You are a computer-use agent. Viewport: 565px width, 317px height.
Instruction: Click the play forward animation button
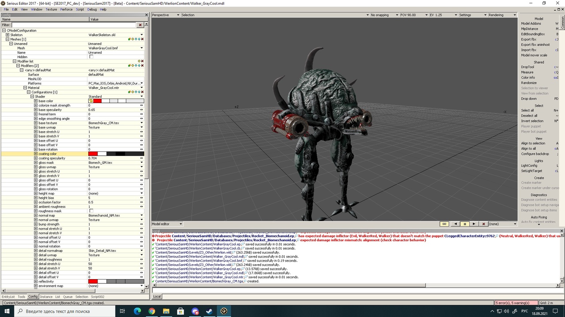[x=474, y=224]
